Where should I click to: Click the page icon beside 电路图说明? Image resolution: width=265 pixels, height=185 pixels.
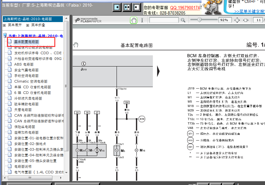pyautogui.click(x=10, y=166)
